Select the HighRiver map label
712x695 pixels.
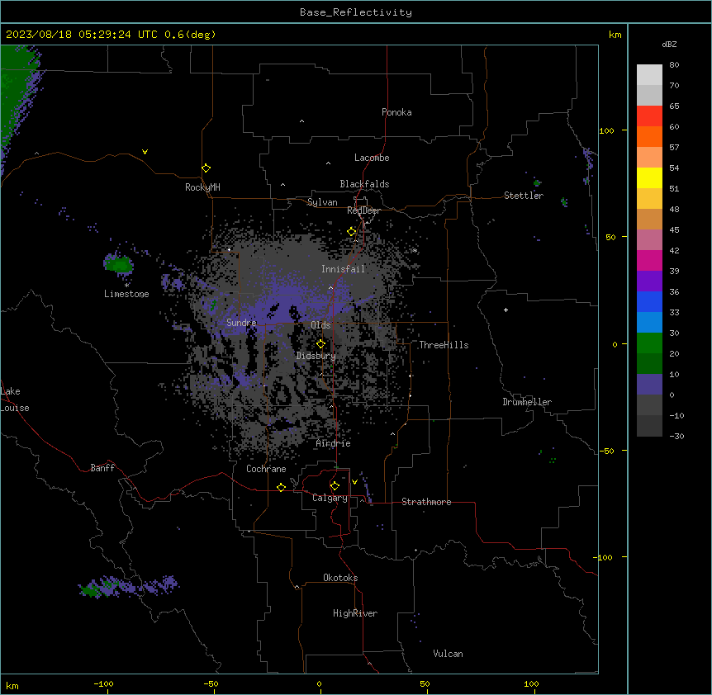(355, 613)
